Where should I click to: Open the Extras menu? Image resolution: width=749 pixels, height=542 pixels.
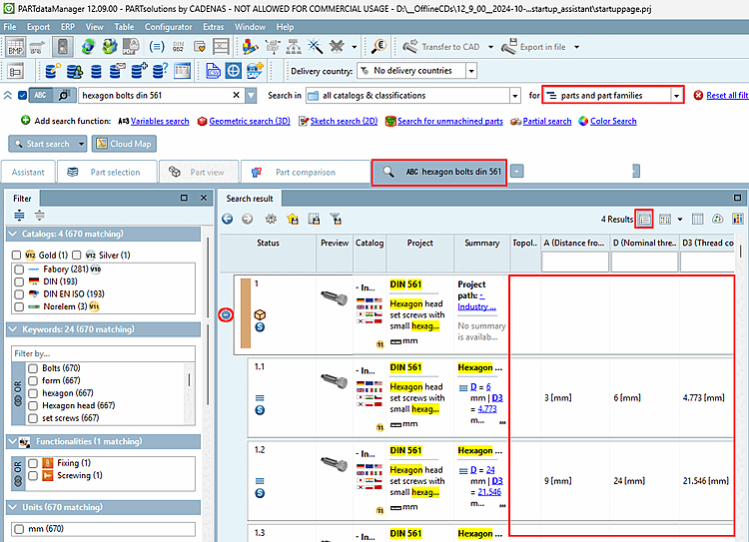click(x=213, y=27)
